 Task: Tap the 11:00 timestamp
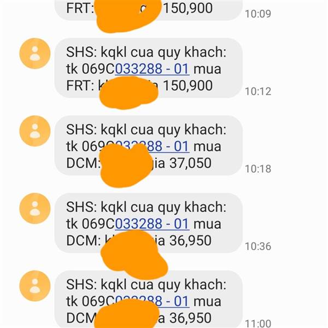258,324
